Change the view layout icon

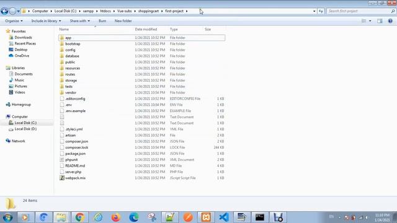[x=364, y=21]
